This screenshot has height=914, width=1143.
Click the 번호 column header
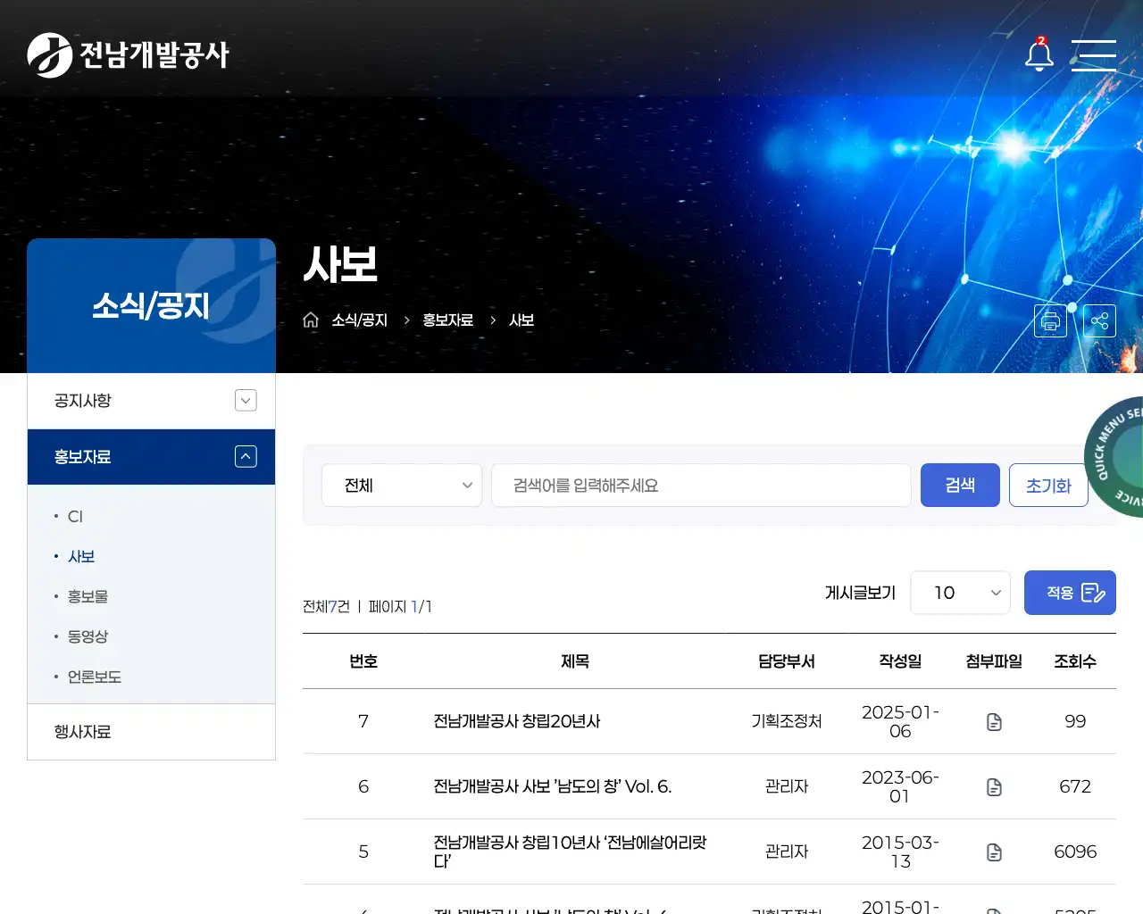pyautogui.click(x=363, y=661)
